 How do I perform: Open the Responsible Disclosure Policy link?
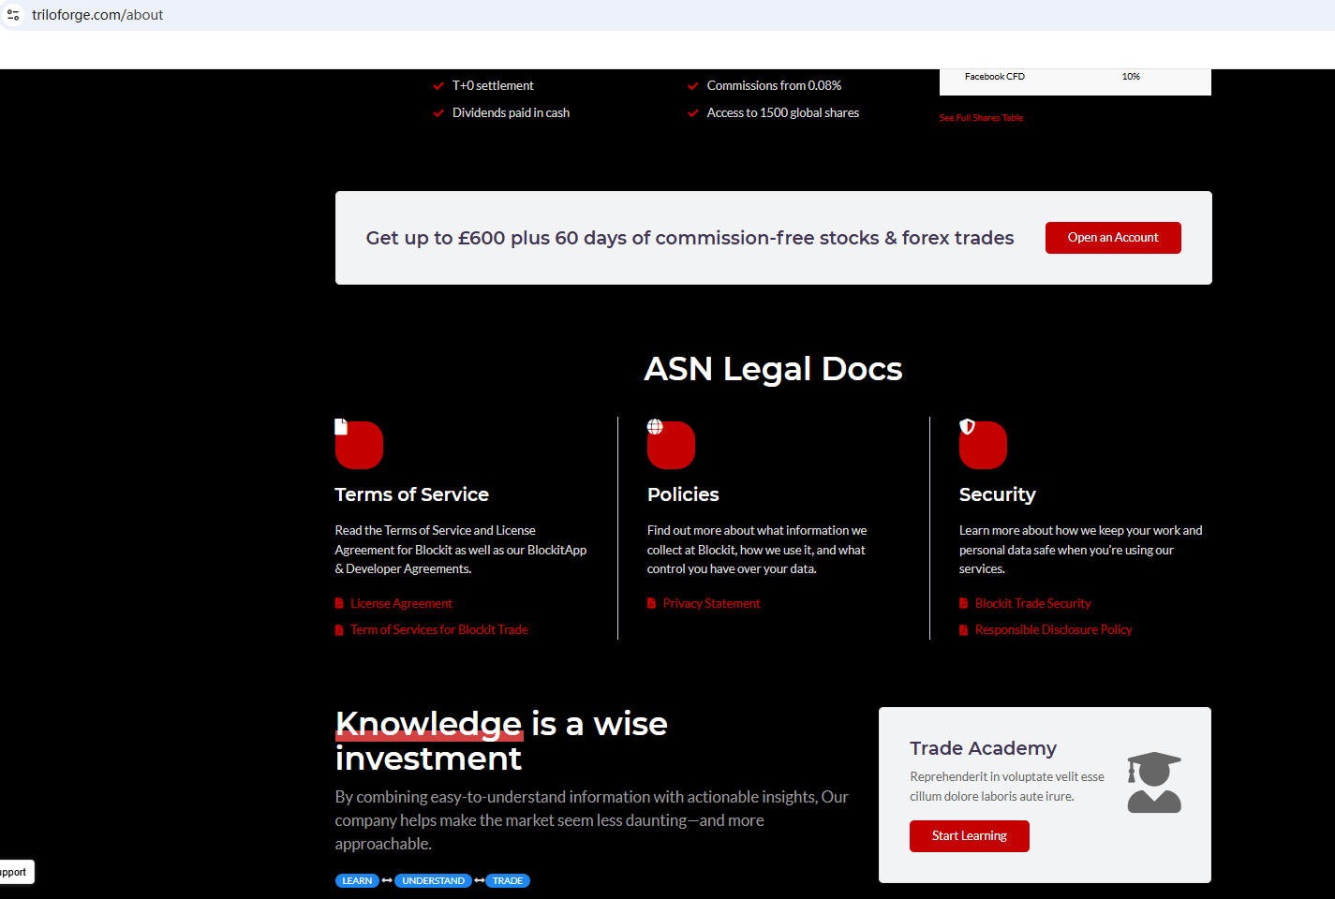[1053, 630]
